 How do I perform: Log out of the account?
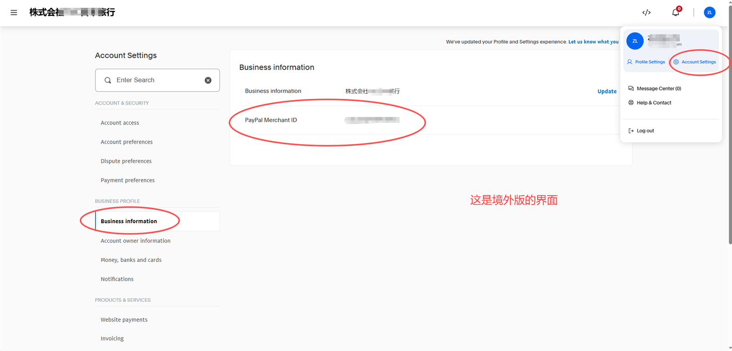click(x=641, y=131)
